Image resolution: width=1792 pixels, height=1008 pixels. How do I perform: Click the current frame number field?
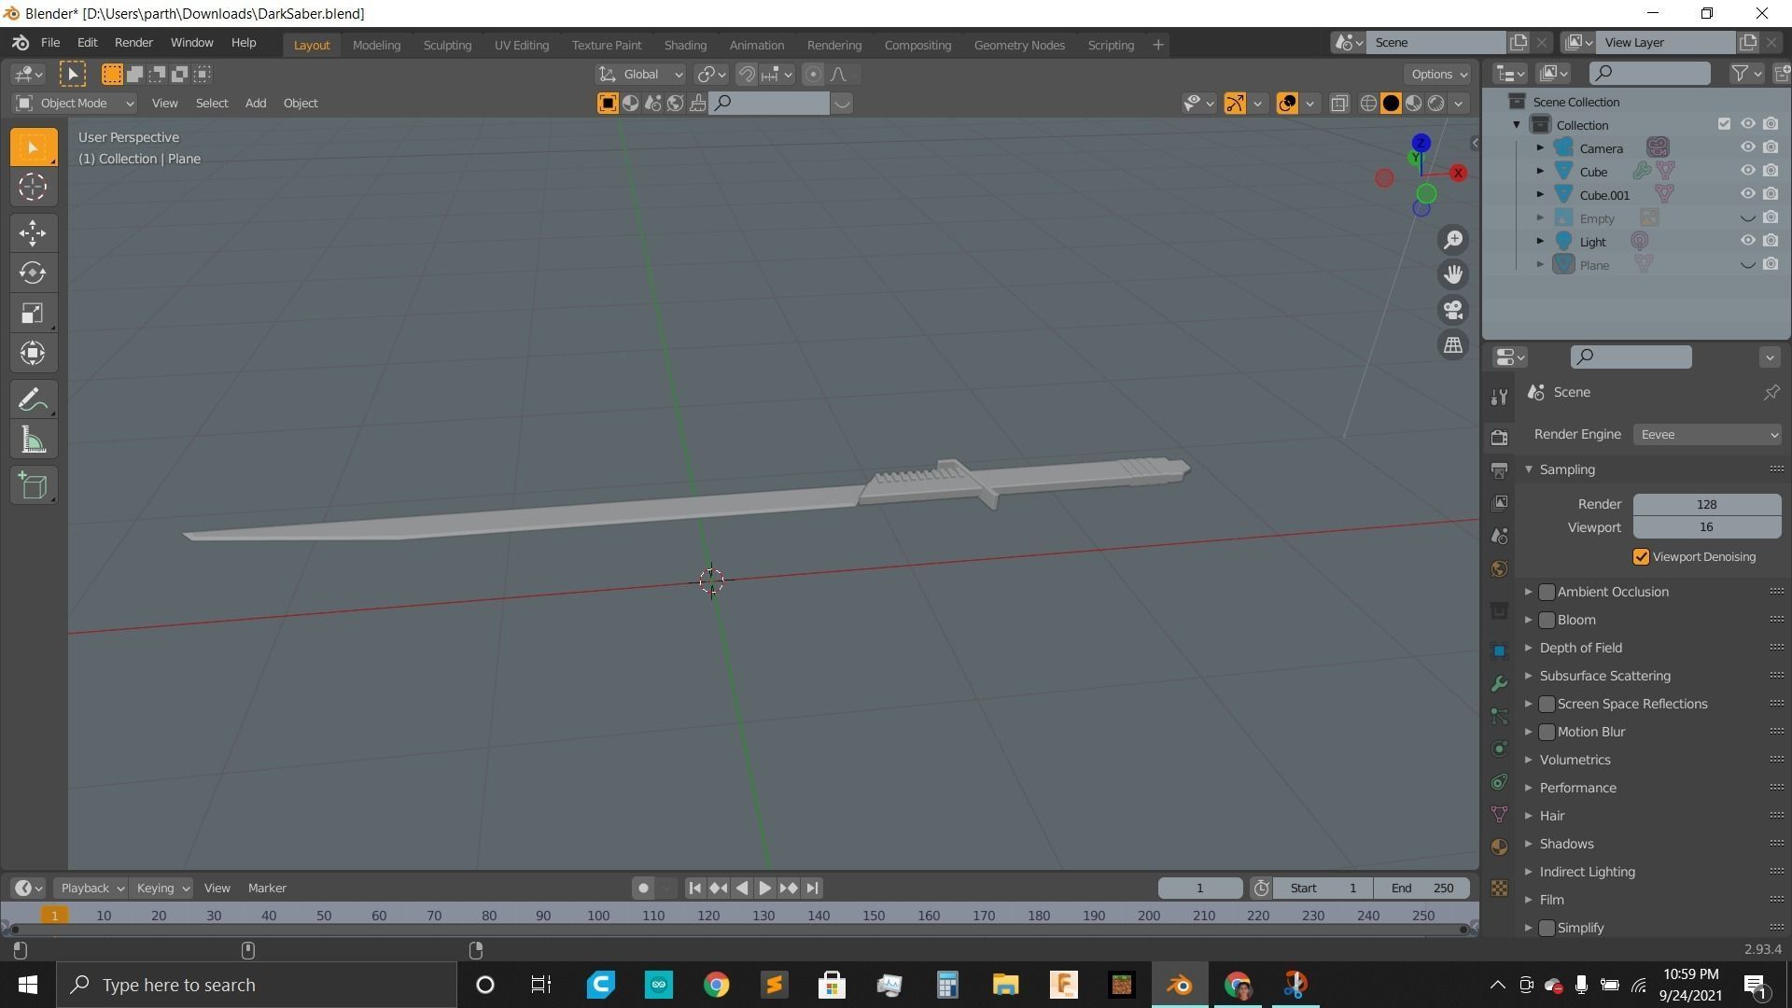point(1200,889)
